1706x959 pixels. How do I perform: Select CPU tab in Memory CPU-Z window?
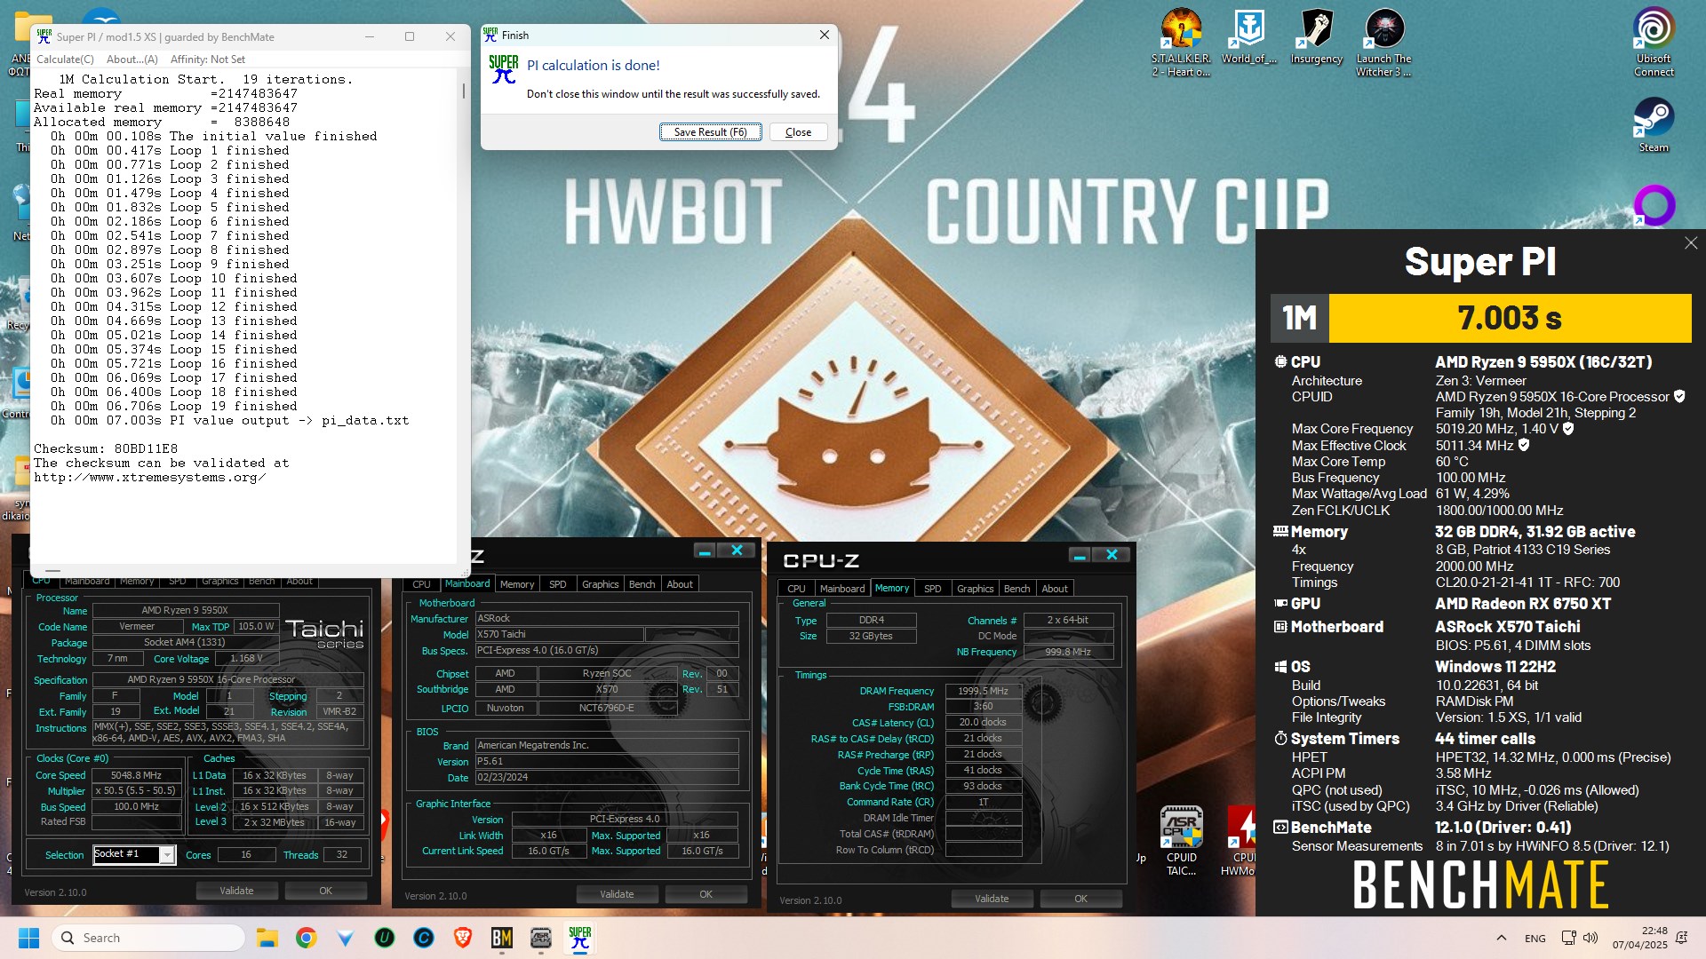[x=796, y=589]
